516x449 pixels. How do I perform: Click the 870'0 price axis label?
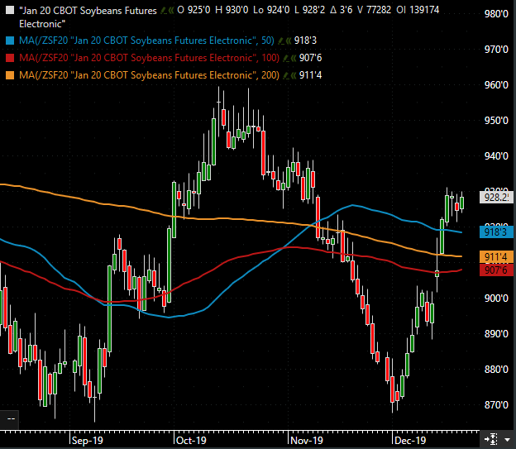click(497, 405)
